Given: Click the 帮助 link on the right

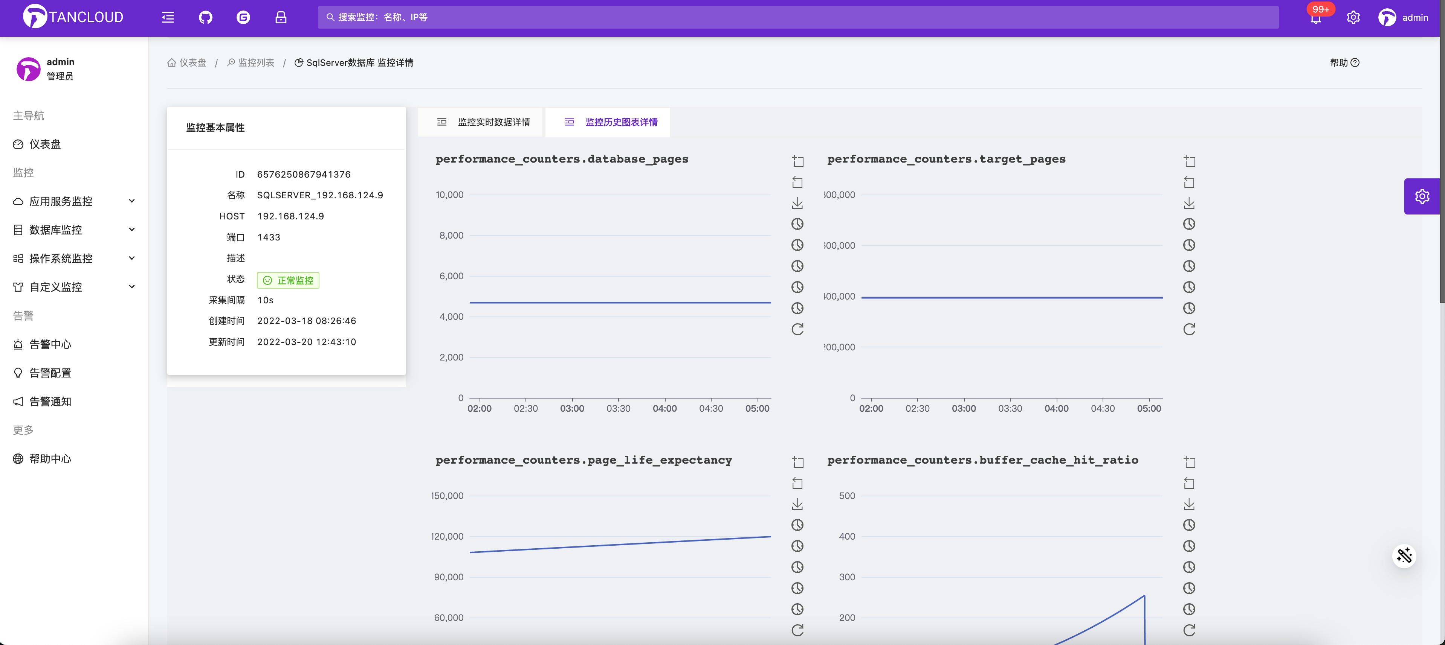Looking at the screenshot, I should tap(1344, 62).
